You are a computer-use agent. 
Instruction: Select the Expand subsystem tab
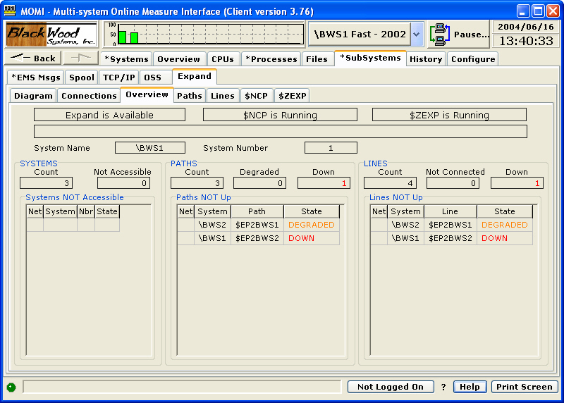coord(195,76)
